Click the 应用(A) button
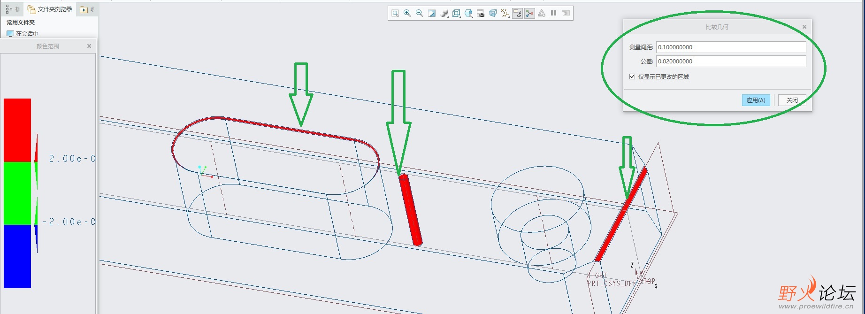The height and width of the screenshot is (314, 865). (756, 100)
